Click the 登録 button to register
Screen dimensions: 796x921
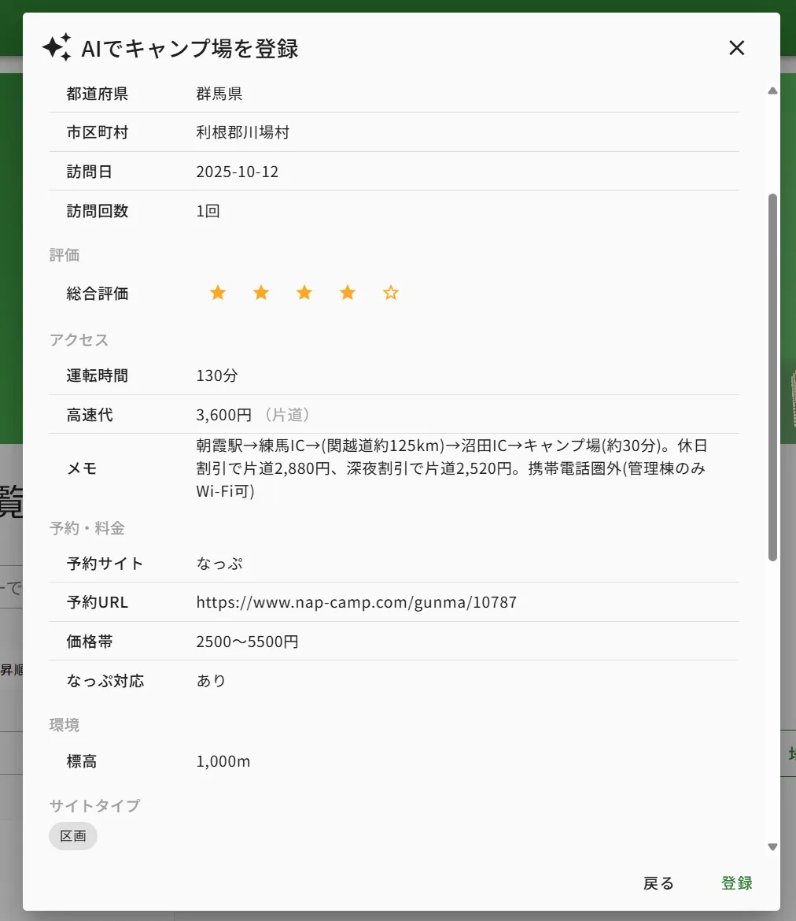tap(736, 882)
